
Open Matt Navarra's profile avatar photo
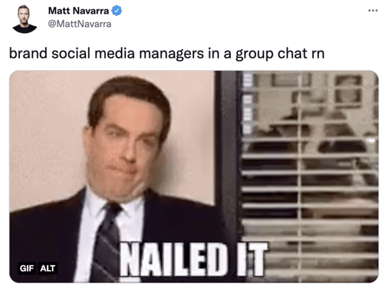(24, 19)
